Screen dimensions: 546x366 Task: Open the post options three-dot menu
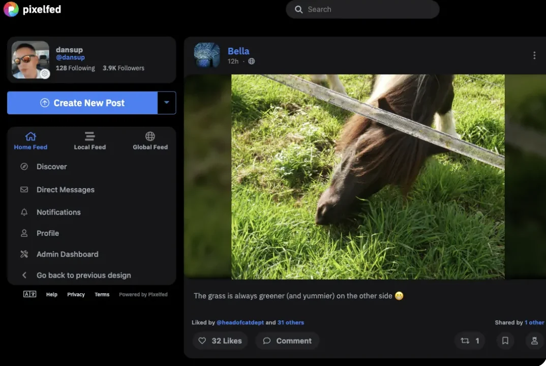534,55
